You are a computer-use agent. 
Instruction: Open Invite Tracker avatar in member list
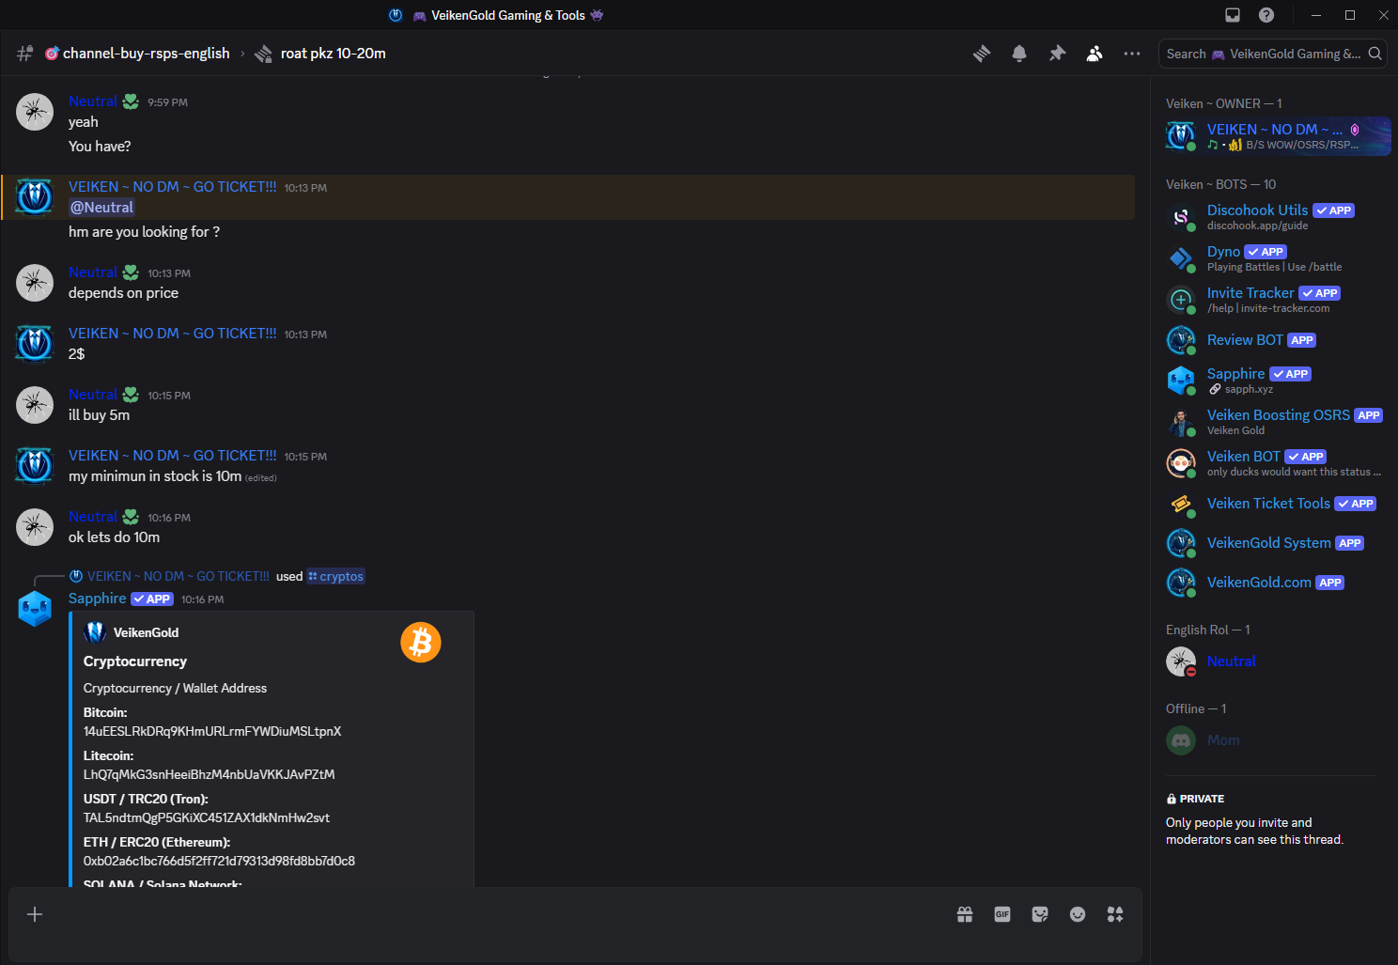1181,299
